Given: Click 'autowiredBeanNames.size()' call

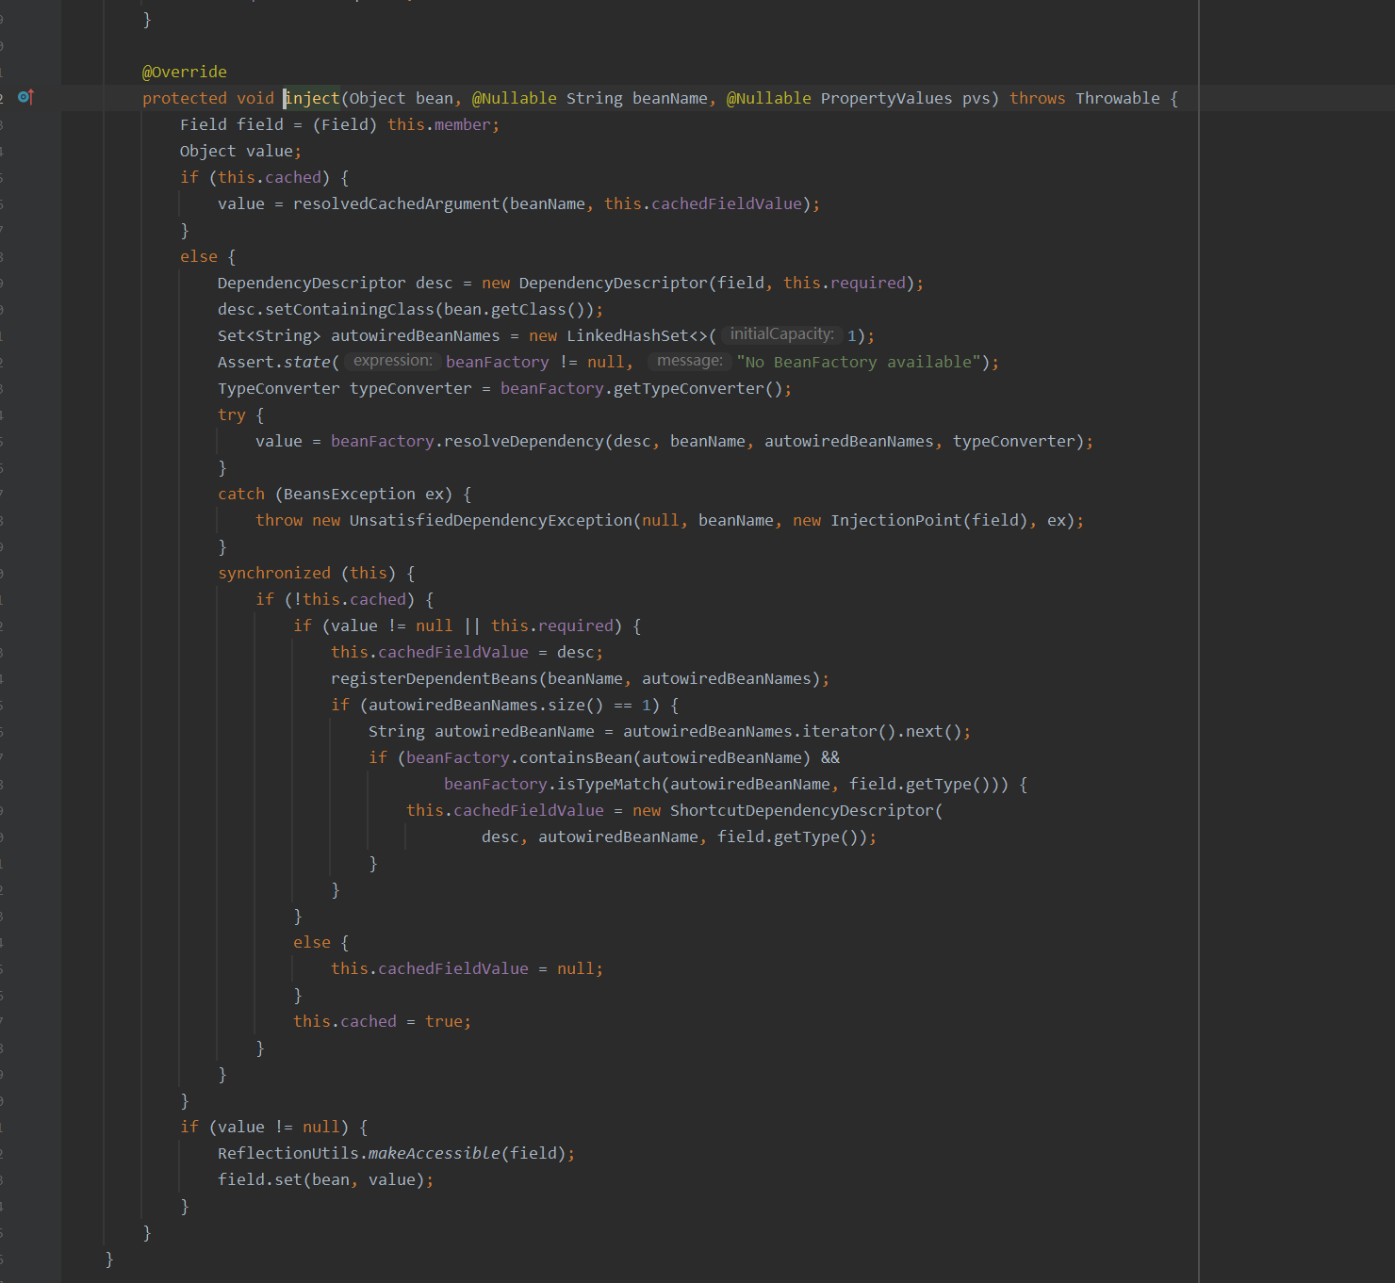Looking at the screenshot, I should tap(486, 705).
